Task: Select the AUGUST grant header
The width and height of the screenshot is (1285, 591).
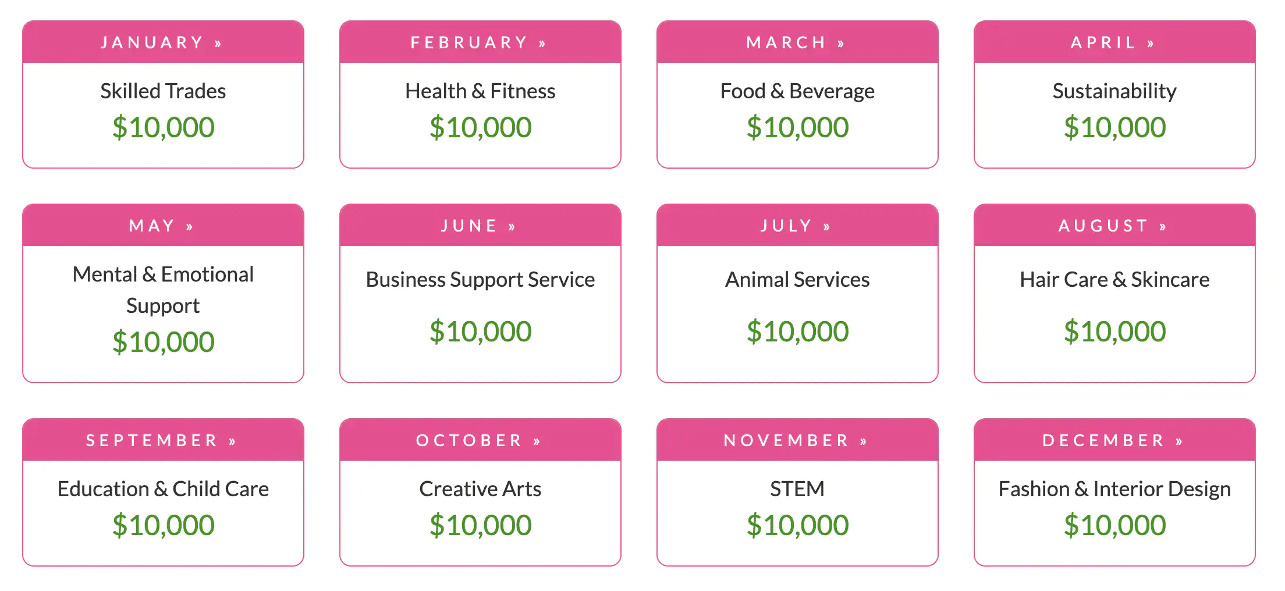Action: (x=1113, y=226)
